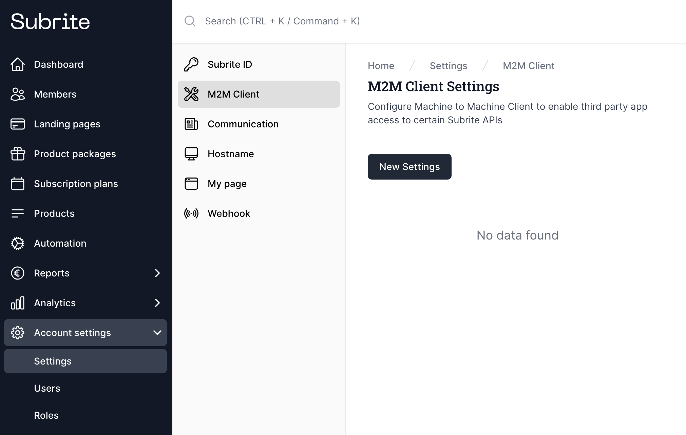This screenshot has width=686, height=435.
Task: Click the search magnifier icon
Action: click(x=190, y=21)
